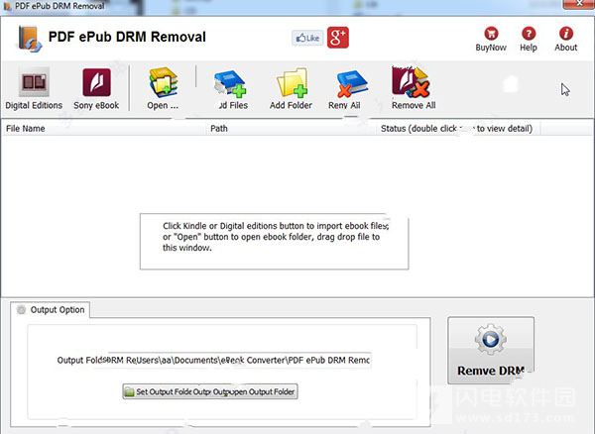Click the Google Plus share icon
Image resolution: width=595 pixels, height=434 pixels.
(x=338, y=38)
